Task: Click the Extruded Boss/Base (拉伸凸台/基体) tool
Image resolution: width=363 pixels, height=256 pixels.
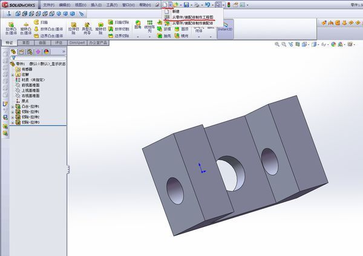Action: click(11, 28)
